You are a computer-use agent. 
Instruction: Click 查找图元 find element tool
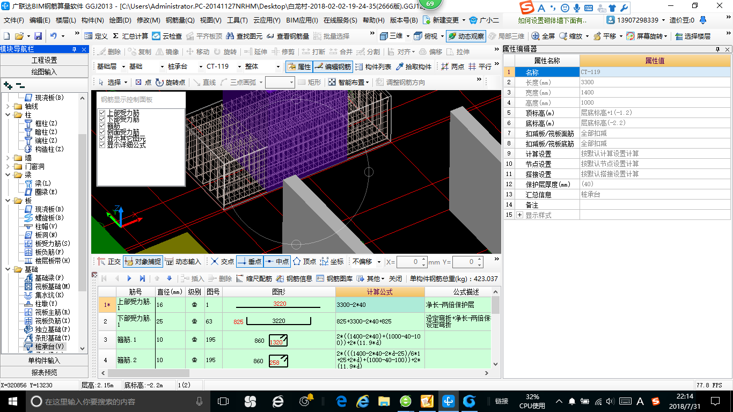point(245,36)
